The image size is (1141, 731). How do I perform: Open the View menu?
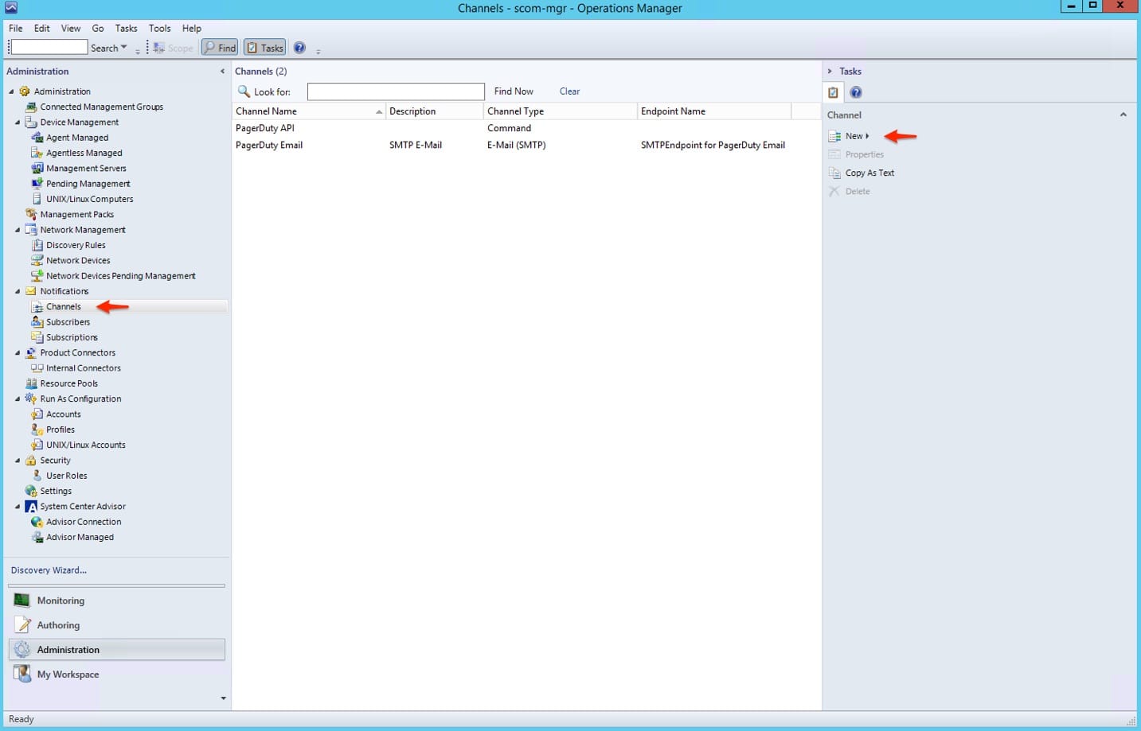tap(71, 28)
